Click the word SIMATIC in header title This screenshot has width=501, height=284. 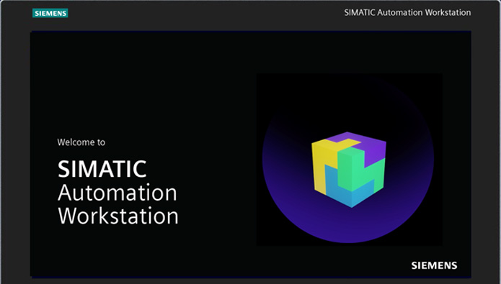360,12
